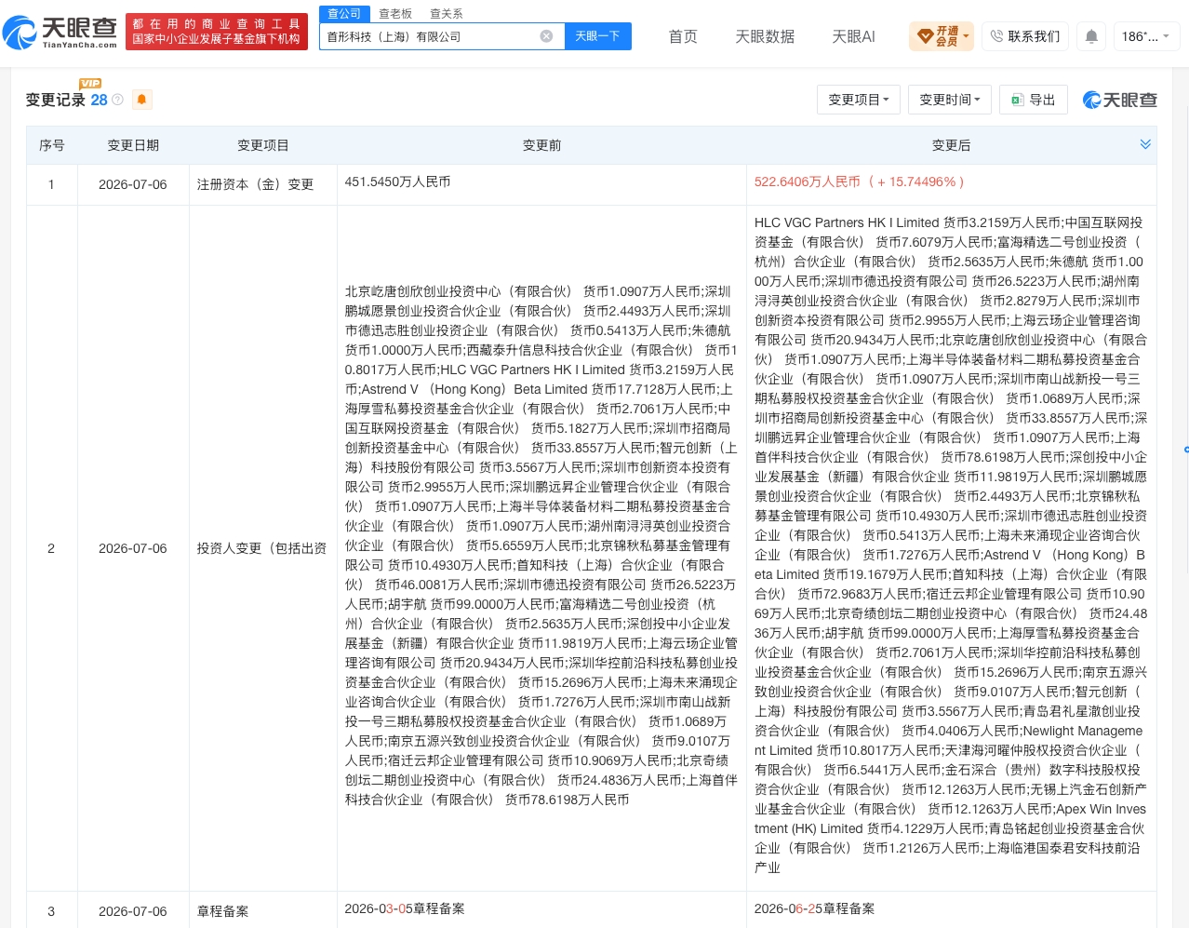Click the 变更记录 section title
Screen dimensions: 1189x928
[55, 100]
